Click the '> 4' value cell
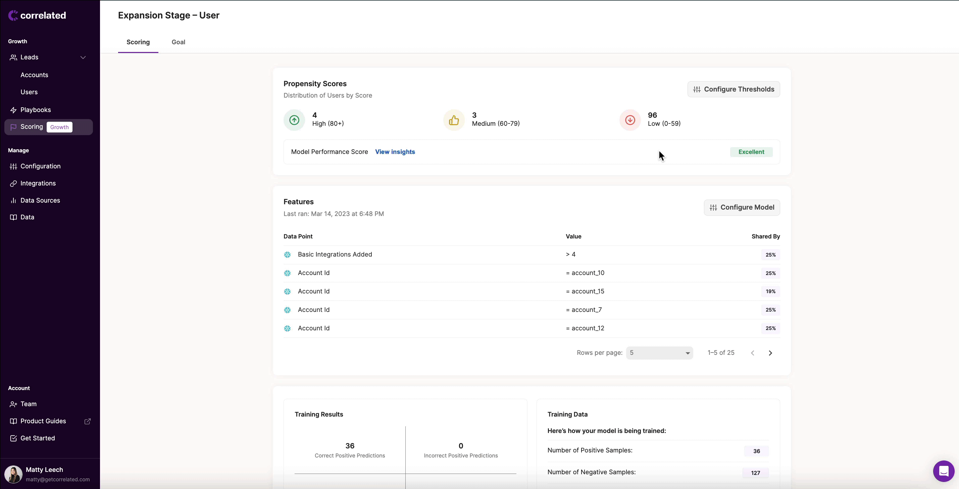The height and width of the screenshot is (489, 959). [571, 255]
